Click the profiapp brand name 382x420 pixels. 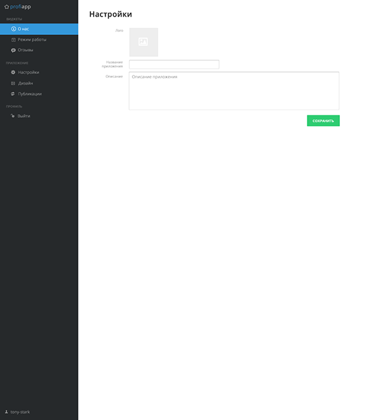point(20,7)
